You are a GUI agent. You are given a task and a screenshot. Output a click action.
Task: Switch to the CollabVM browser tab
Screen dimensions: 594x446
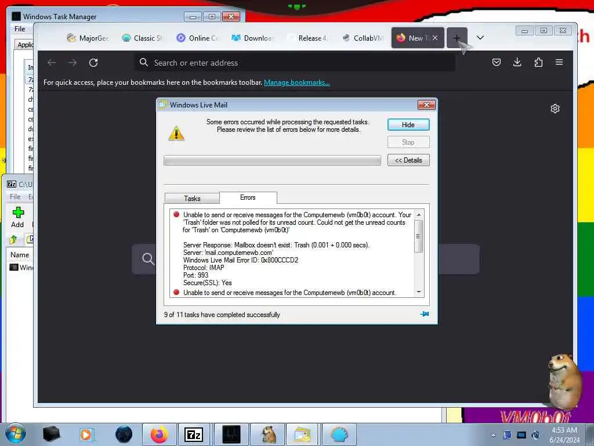(x=363, y=38)
